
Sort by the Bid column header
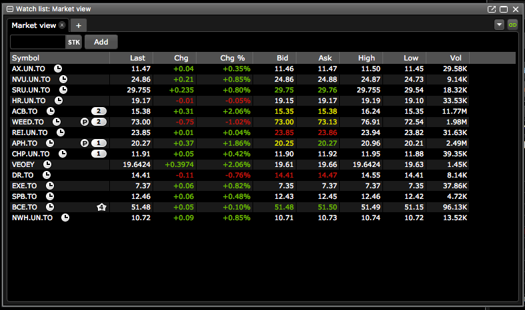(274, 58)
